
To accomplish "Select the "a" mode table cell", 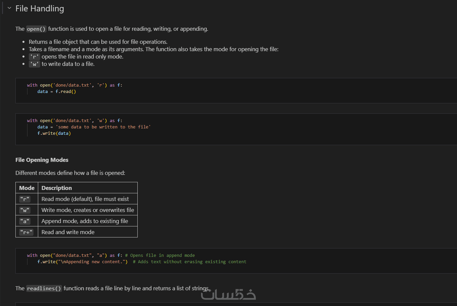I will coord(25,221).
